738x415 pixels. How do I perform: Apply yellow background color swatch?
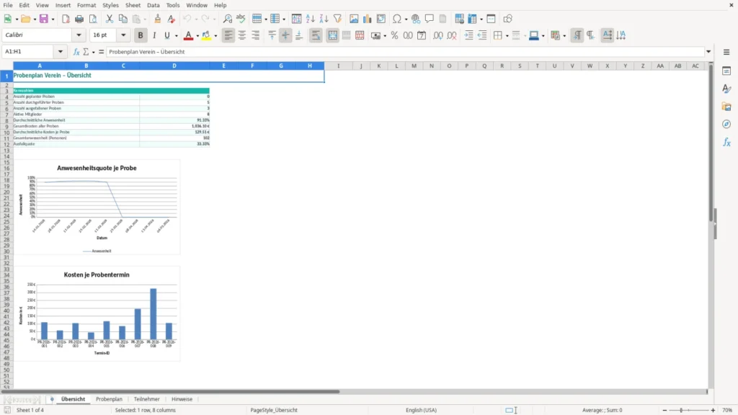click(206, 35)
